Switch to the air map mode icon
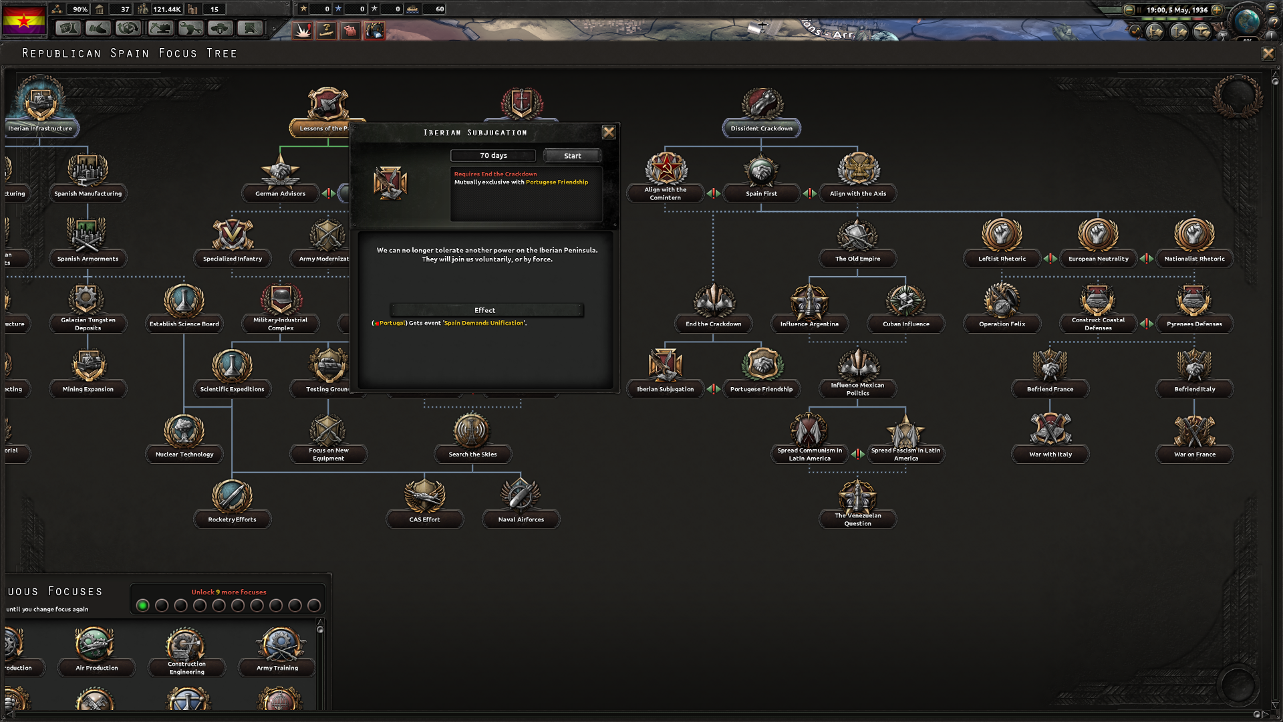The height and width of the screenshot is (722, 1283). 1202,31
